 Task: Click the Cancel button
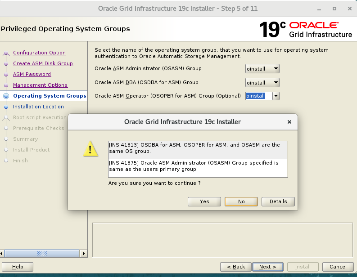coord(338,267)
